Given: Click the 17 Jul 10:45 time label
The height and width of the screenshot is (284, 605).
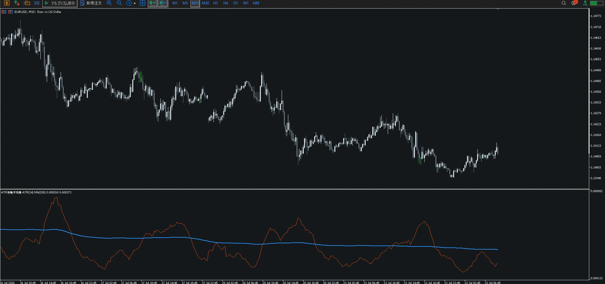Looking at the screenshot, I should [149, 283].
